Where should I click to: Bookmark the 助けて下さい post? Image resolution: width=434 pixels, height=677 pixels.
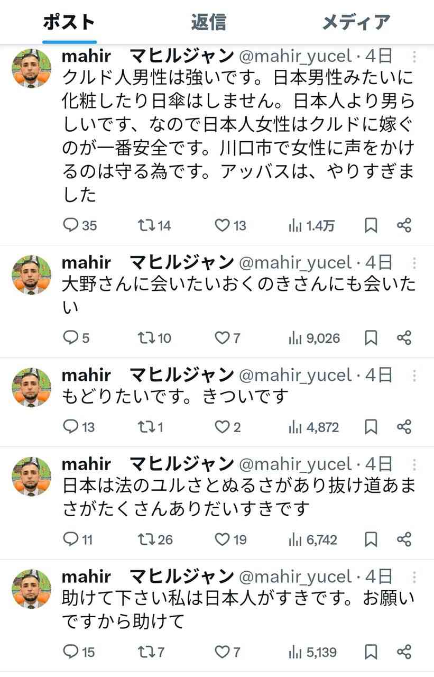pos(370,652)
